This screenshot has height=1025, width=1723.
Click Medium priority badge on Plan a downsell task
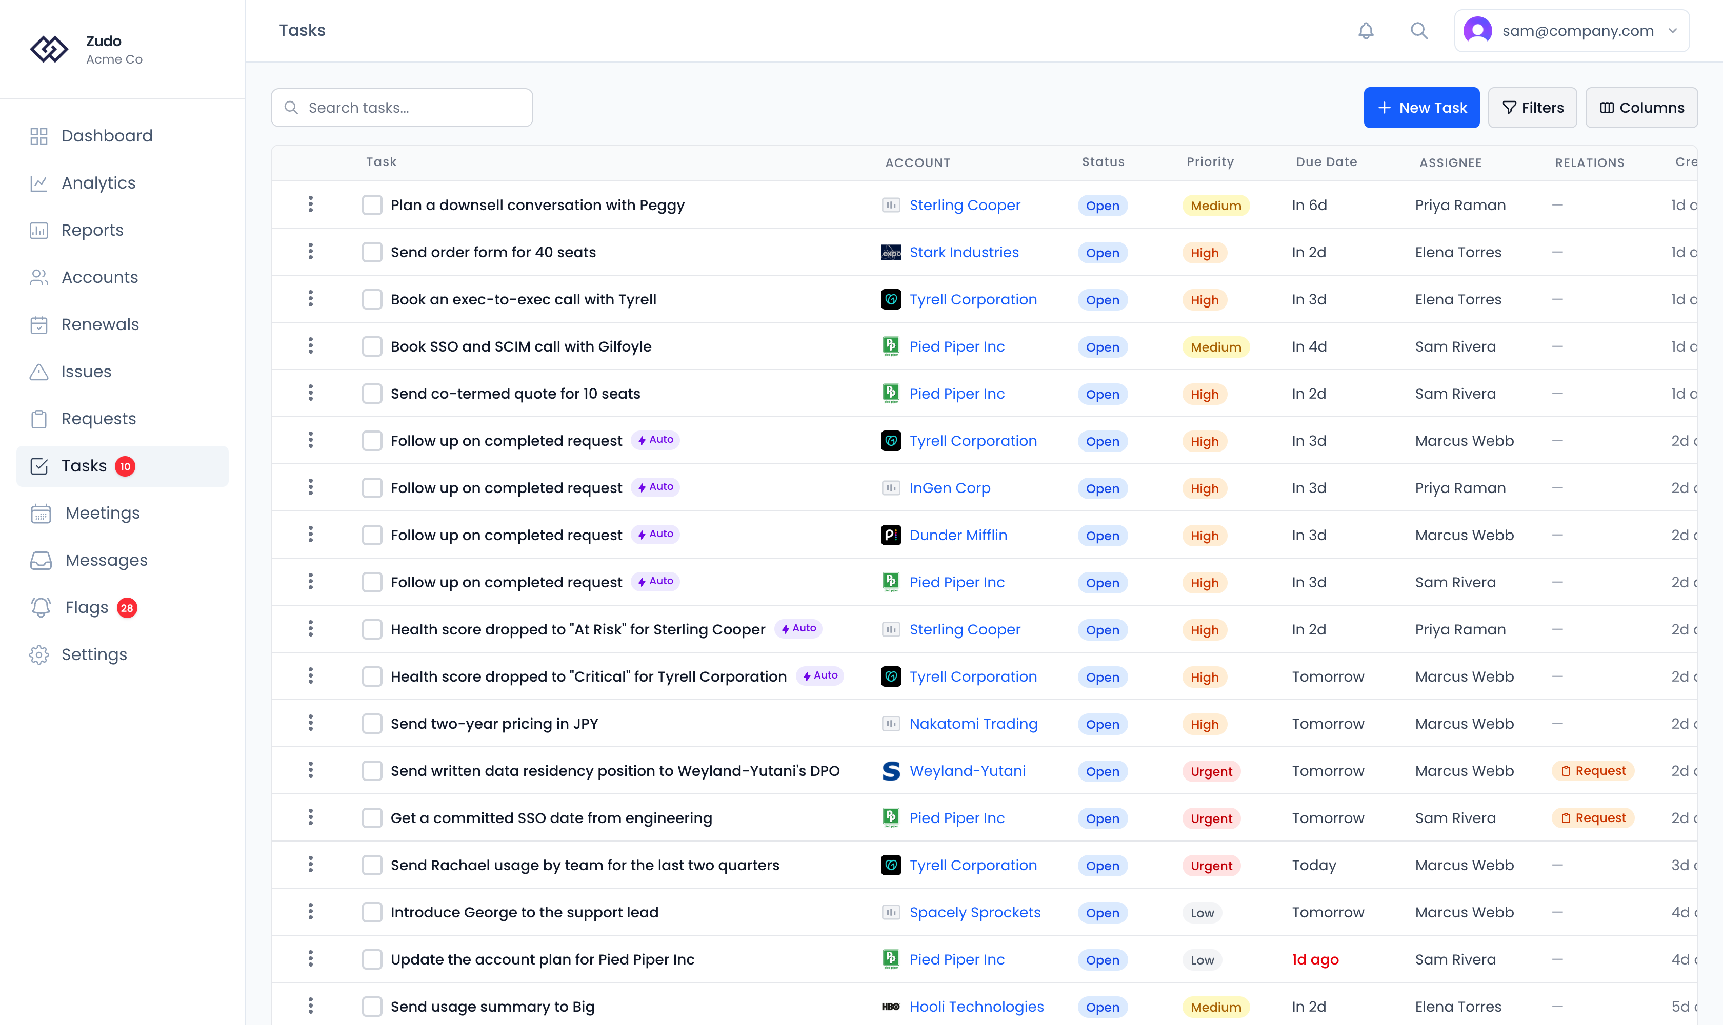[x=1216, y=206]
